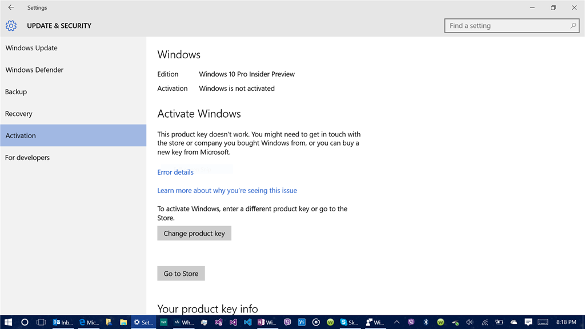
Task: Click the Your product key info heading
Action: point(207,309)
